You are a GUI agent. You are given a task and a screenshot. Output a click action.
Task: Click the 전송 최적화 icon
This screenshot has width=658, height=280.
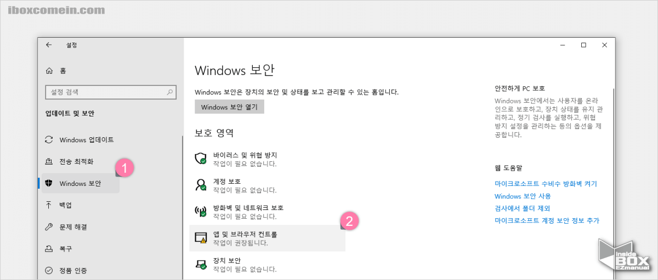[x=49, y=161]
